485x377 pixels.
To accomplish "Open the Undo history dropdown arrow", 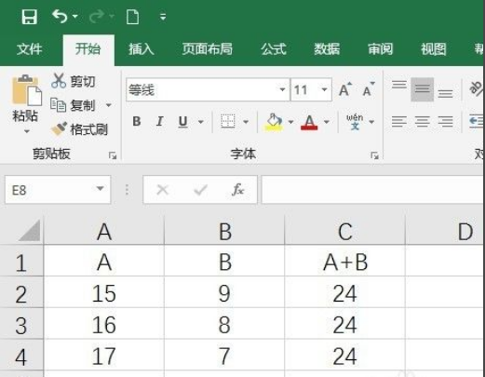I will [75, 16].
